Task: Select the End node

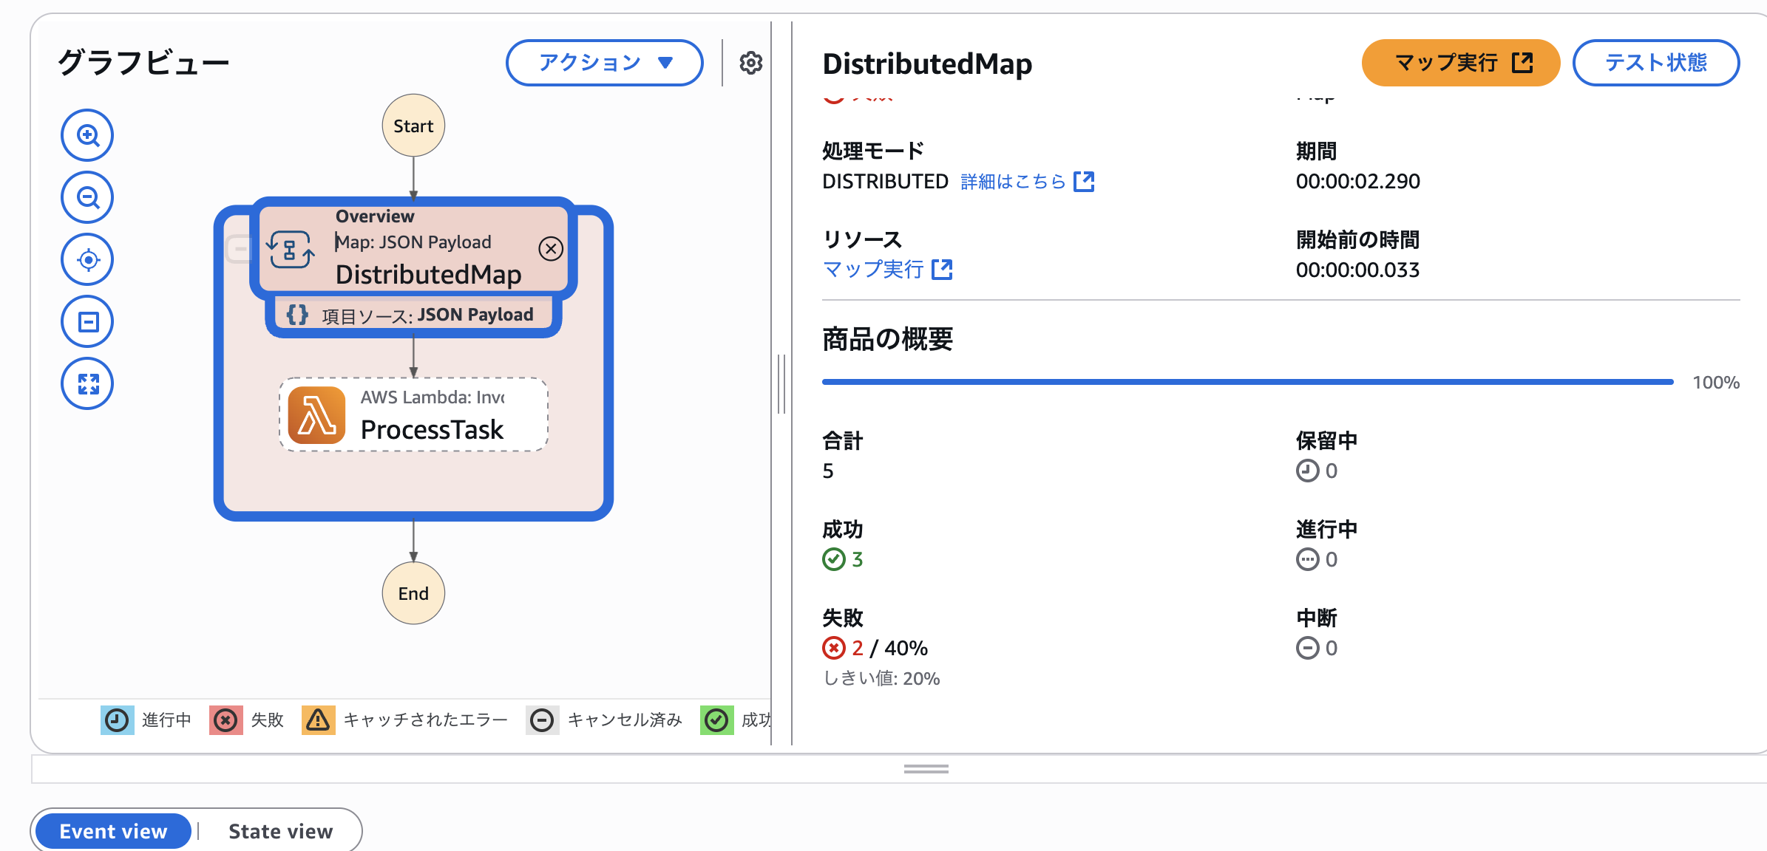Action: [x=413, y=593]
